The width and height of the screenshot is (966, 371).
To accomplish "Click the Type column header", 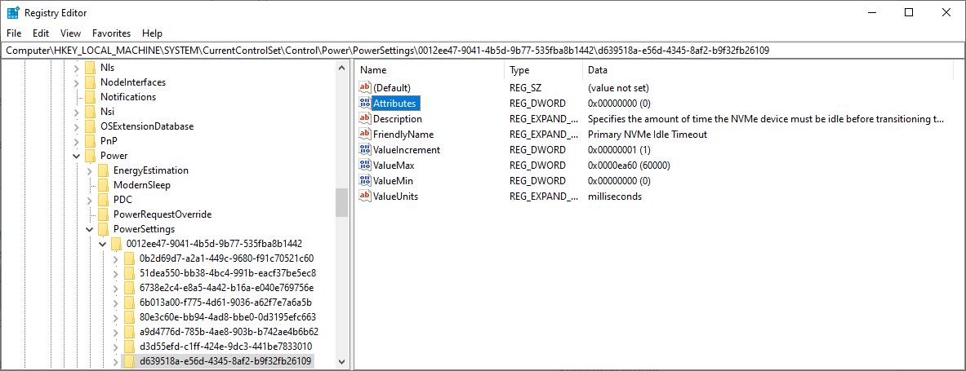I will coord(543,70).
